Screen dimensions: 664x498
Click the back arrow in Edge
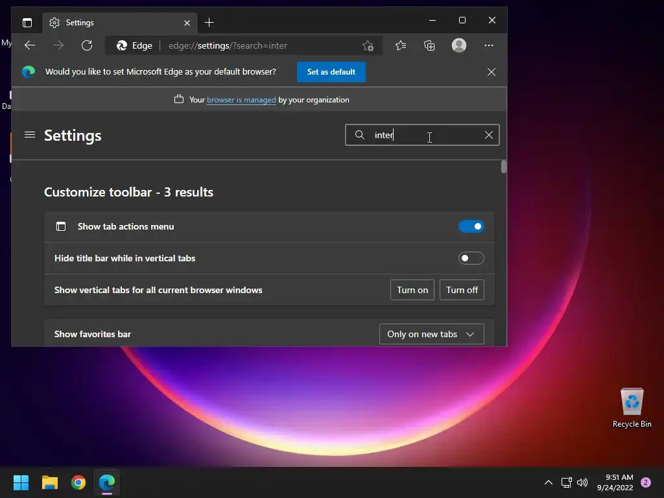pos(30,45)
